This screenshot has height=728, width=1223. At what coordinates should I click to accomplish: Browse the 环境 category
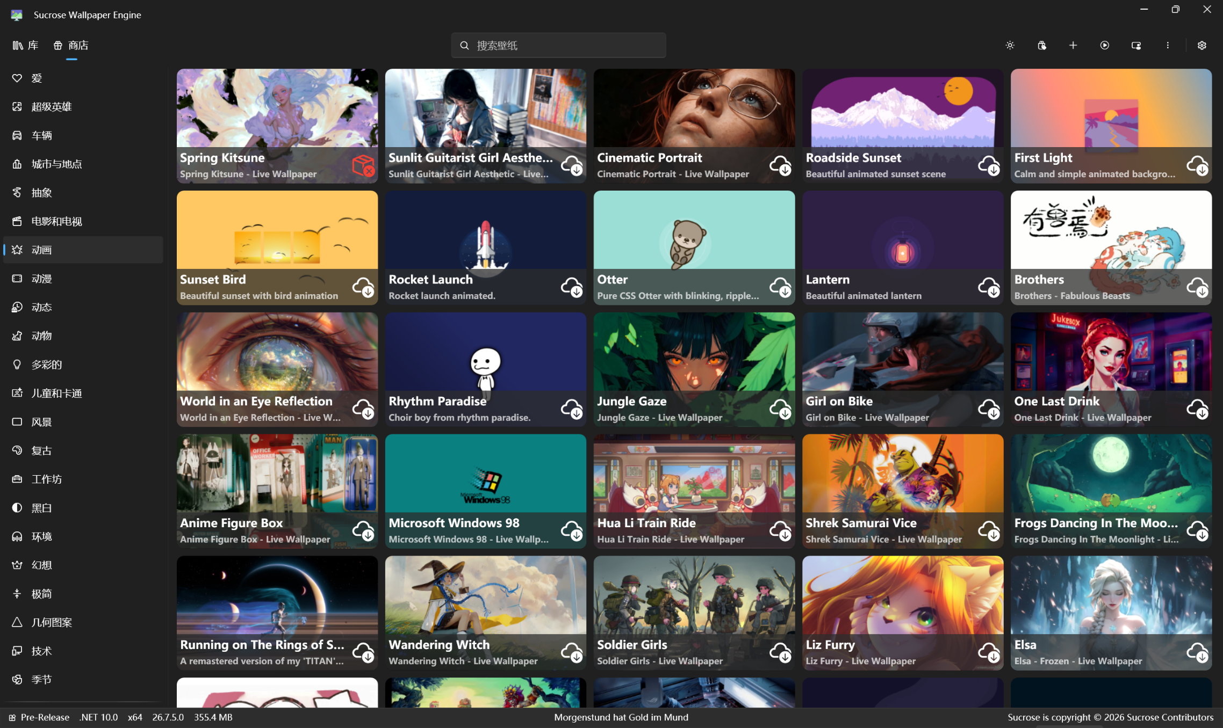point(83,536)
